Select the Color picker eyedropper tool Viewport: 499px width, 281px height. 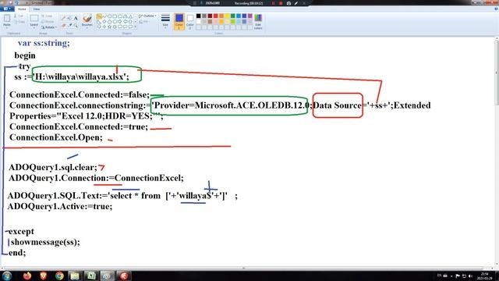click(x=69, y=25)
